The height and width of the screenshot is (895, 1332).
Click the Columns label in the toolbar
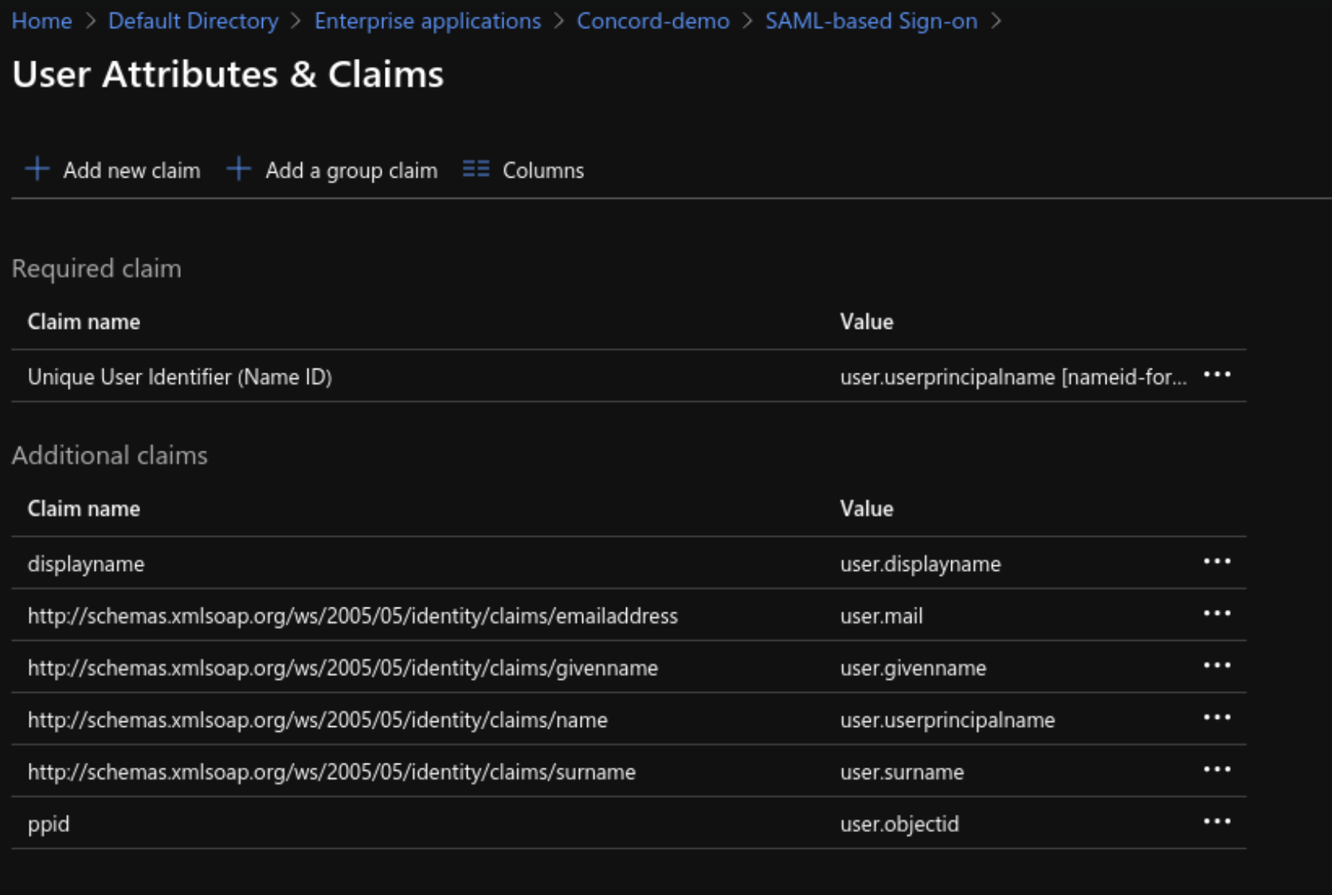543,170
